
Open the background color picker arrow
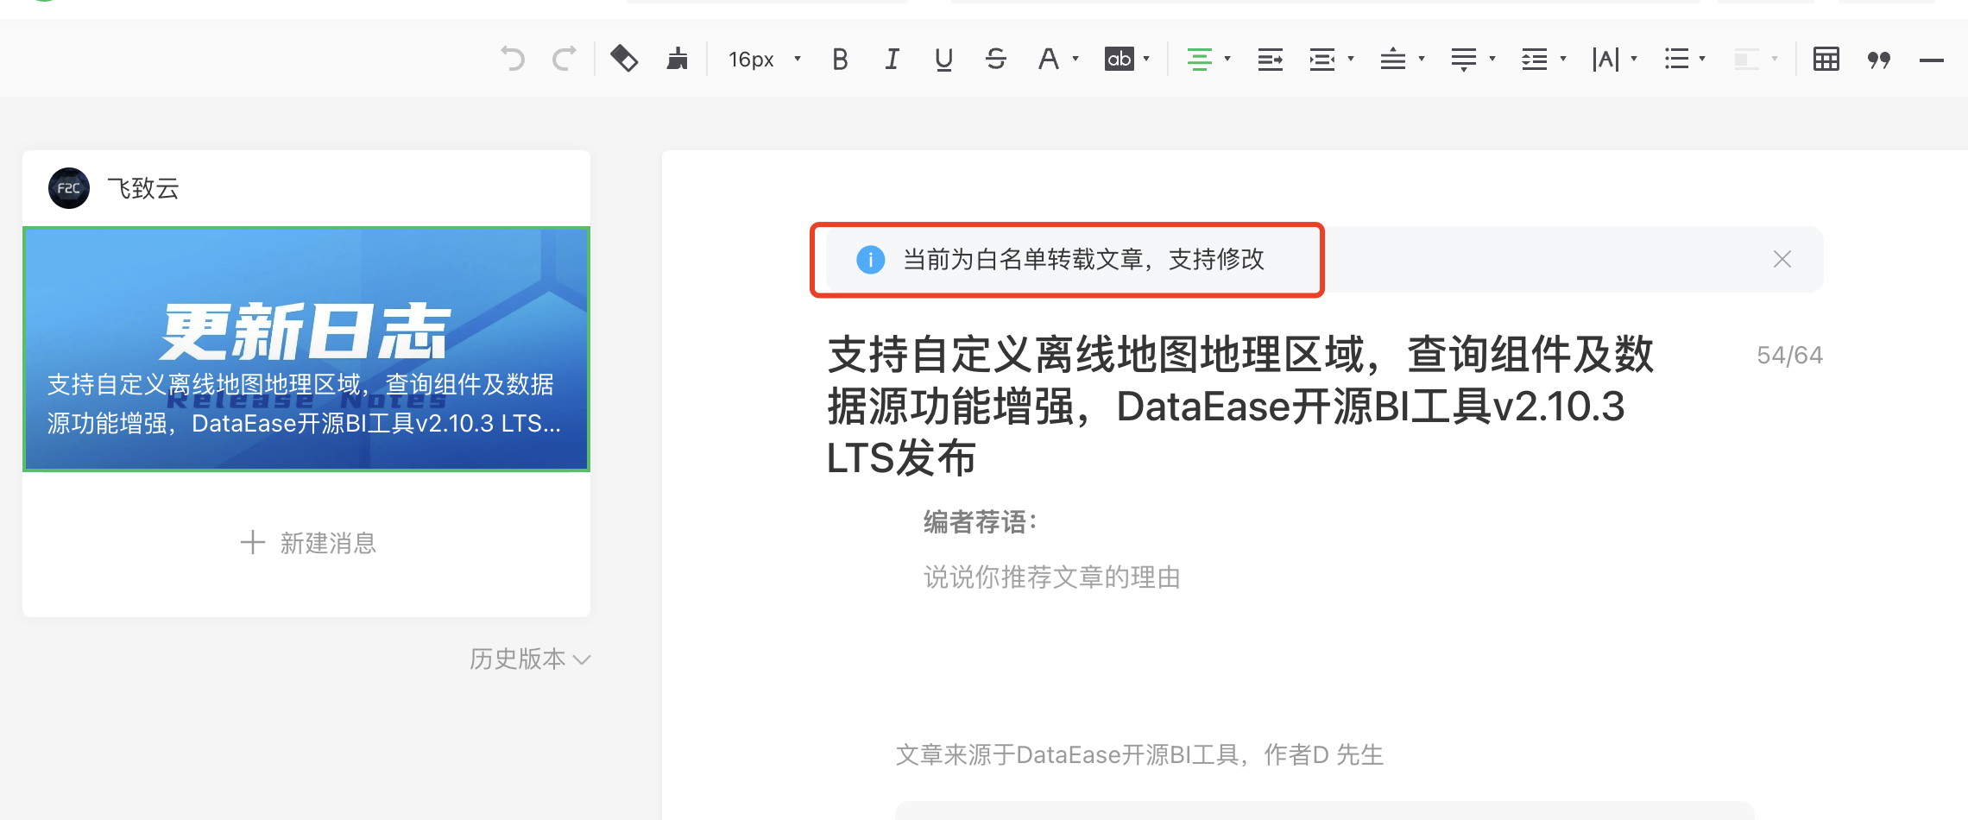click(1146, 59)
